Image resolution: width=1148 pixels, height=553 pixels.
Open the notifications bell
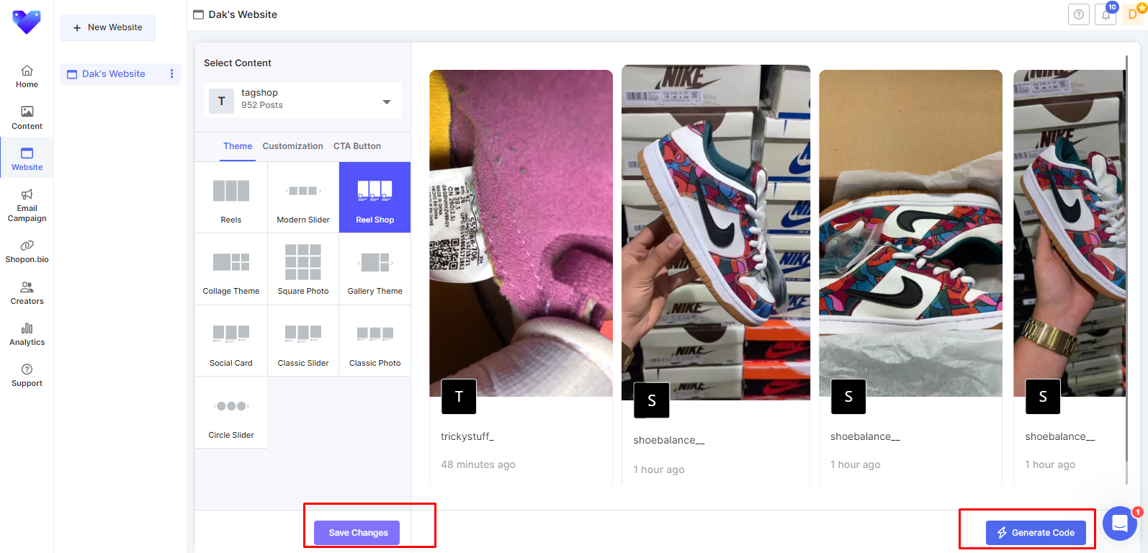point(1106,14)
